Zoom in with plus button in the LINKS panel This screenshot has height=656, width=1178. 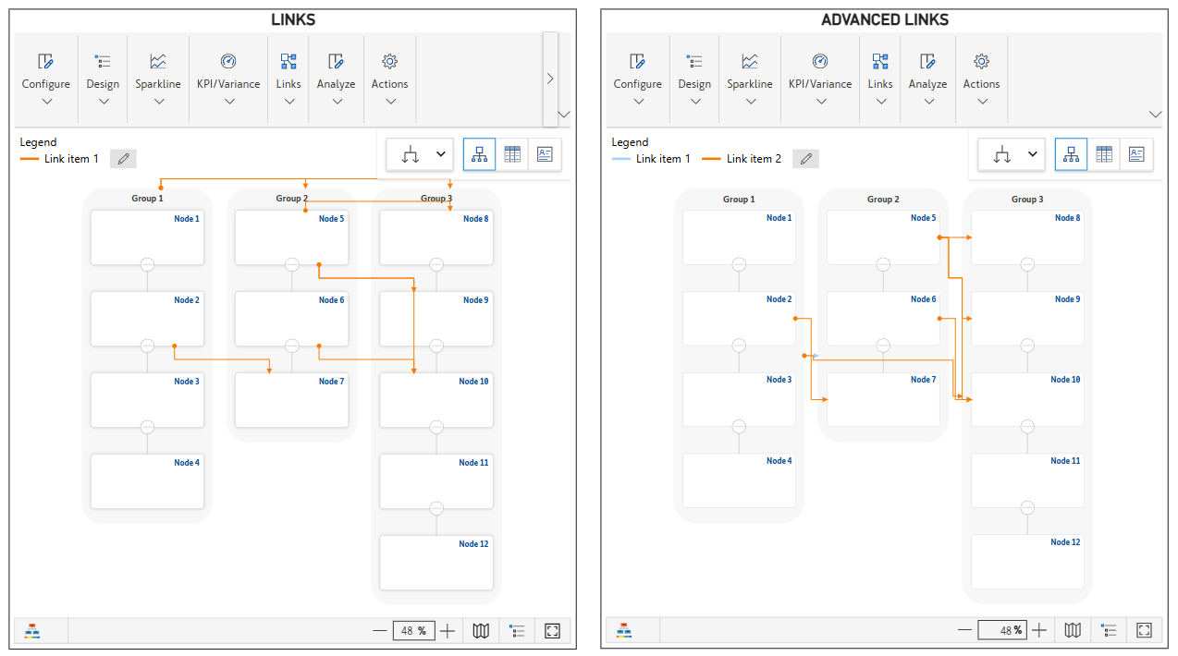point(448,631)
